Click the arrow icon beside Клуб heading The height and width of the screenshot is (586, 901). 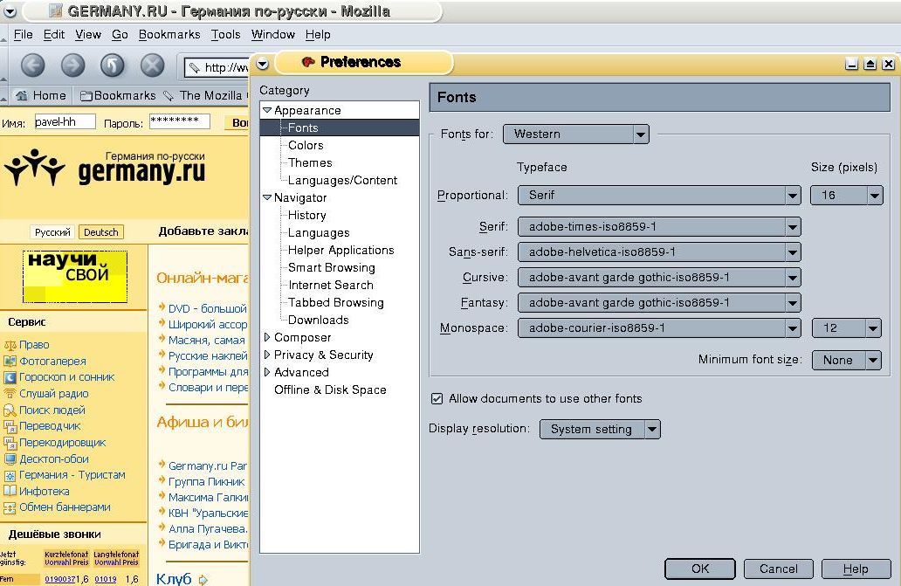tap(203, 580)
